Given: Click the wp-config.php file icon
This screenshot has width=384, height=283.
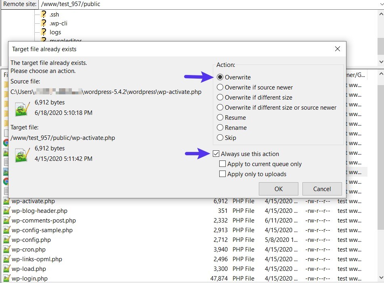Looking at the screenshot, I should tap(6, 240).
